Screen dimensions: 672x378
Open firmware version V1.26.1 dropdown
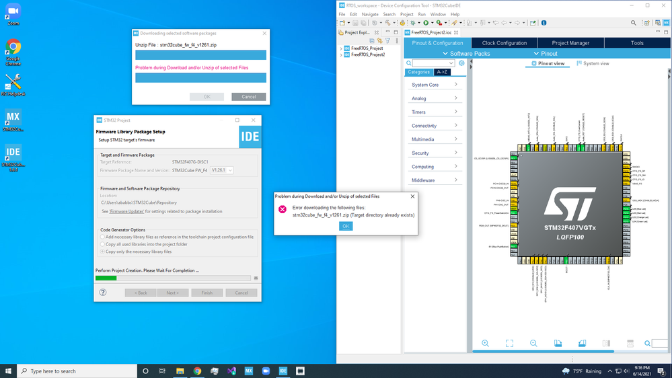[221, 170]
